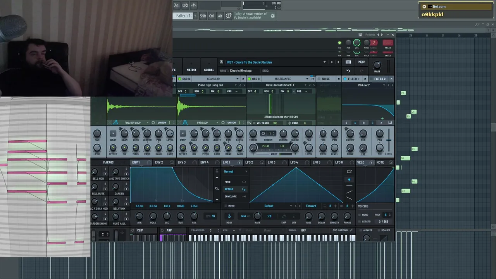Open LFO Default shape dropdown
The height and width of the screenshot is (279, 496).
tap(291, 206)
